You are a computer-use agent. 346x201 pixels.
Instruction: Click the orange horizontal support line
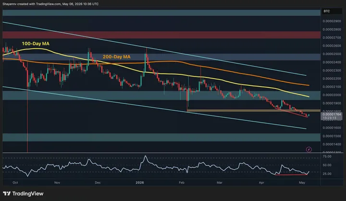[254, 111]
